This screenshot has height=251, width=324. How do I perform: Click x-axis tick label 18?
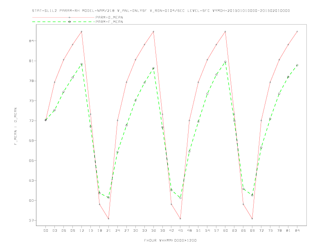coord(99,230)
